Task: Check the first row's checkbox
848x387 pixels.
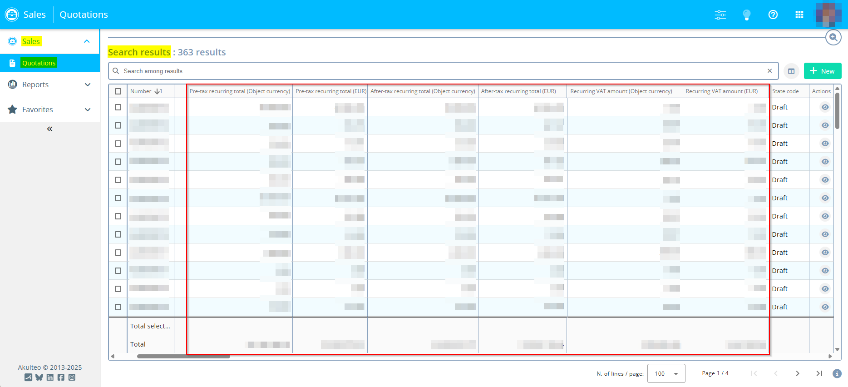Action: point(118,107)
